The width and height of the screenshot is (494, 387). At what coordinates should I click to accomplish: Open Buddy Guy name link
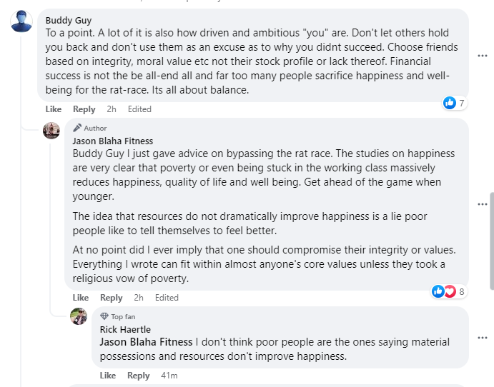[69, 20]
